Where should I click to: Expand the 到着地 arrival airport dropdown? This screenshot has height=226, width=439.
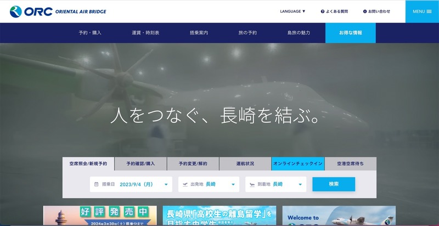(300, 184)
